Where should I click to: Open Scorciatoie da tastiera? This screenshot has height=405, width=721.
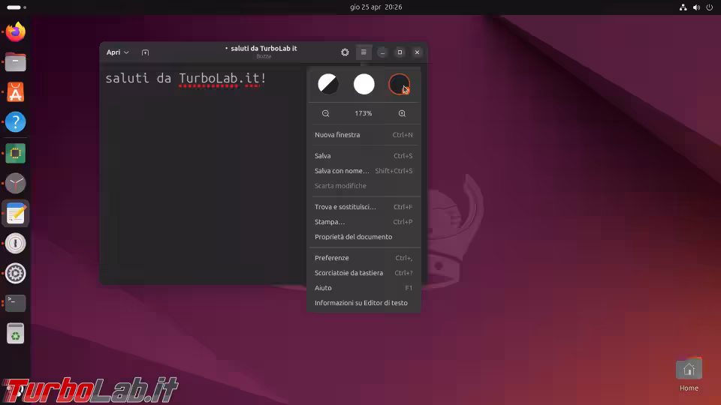[364, 273]
